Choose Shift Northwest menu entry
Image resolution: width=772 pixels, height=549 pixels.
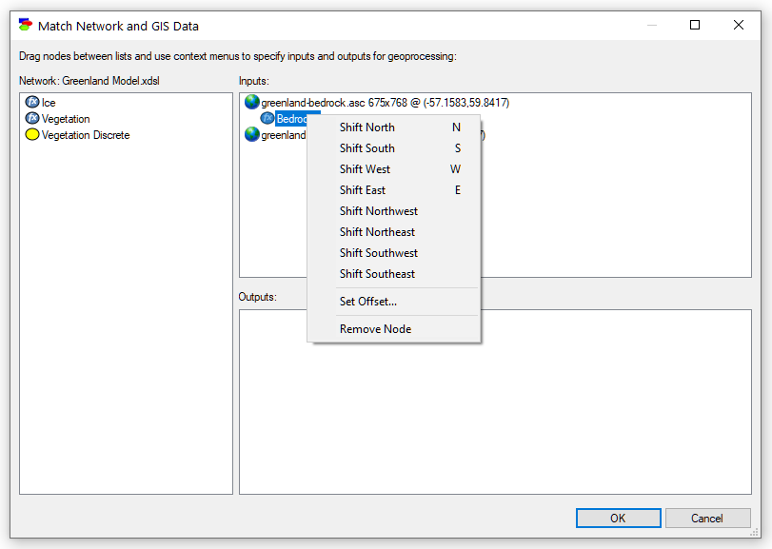394,211
